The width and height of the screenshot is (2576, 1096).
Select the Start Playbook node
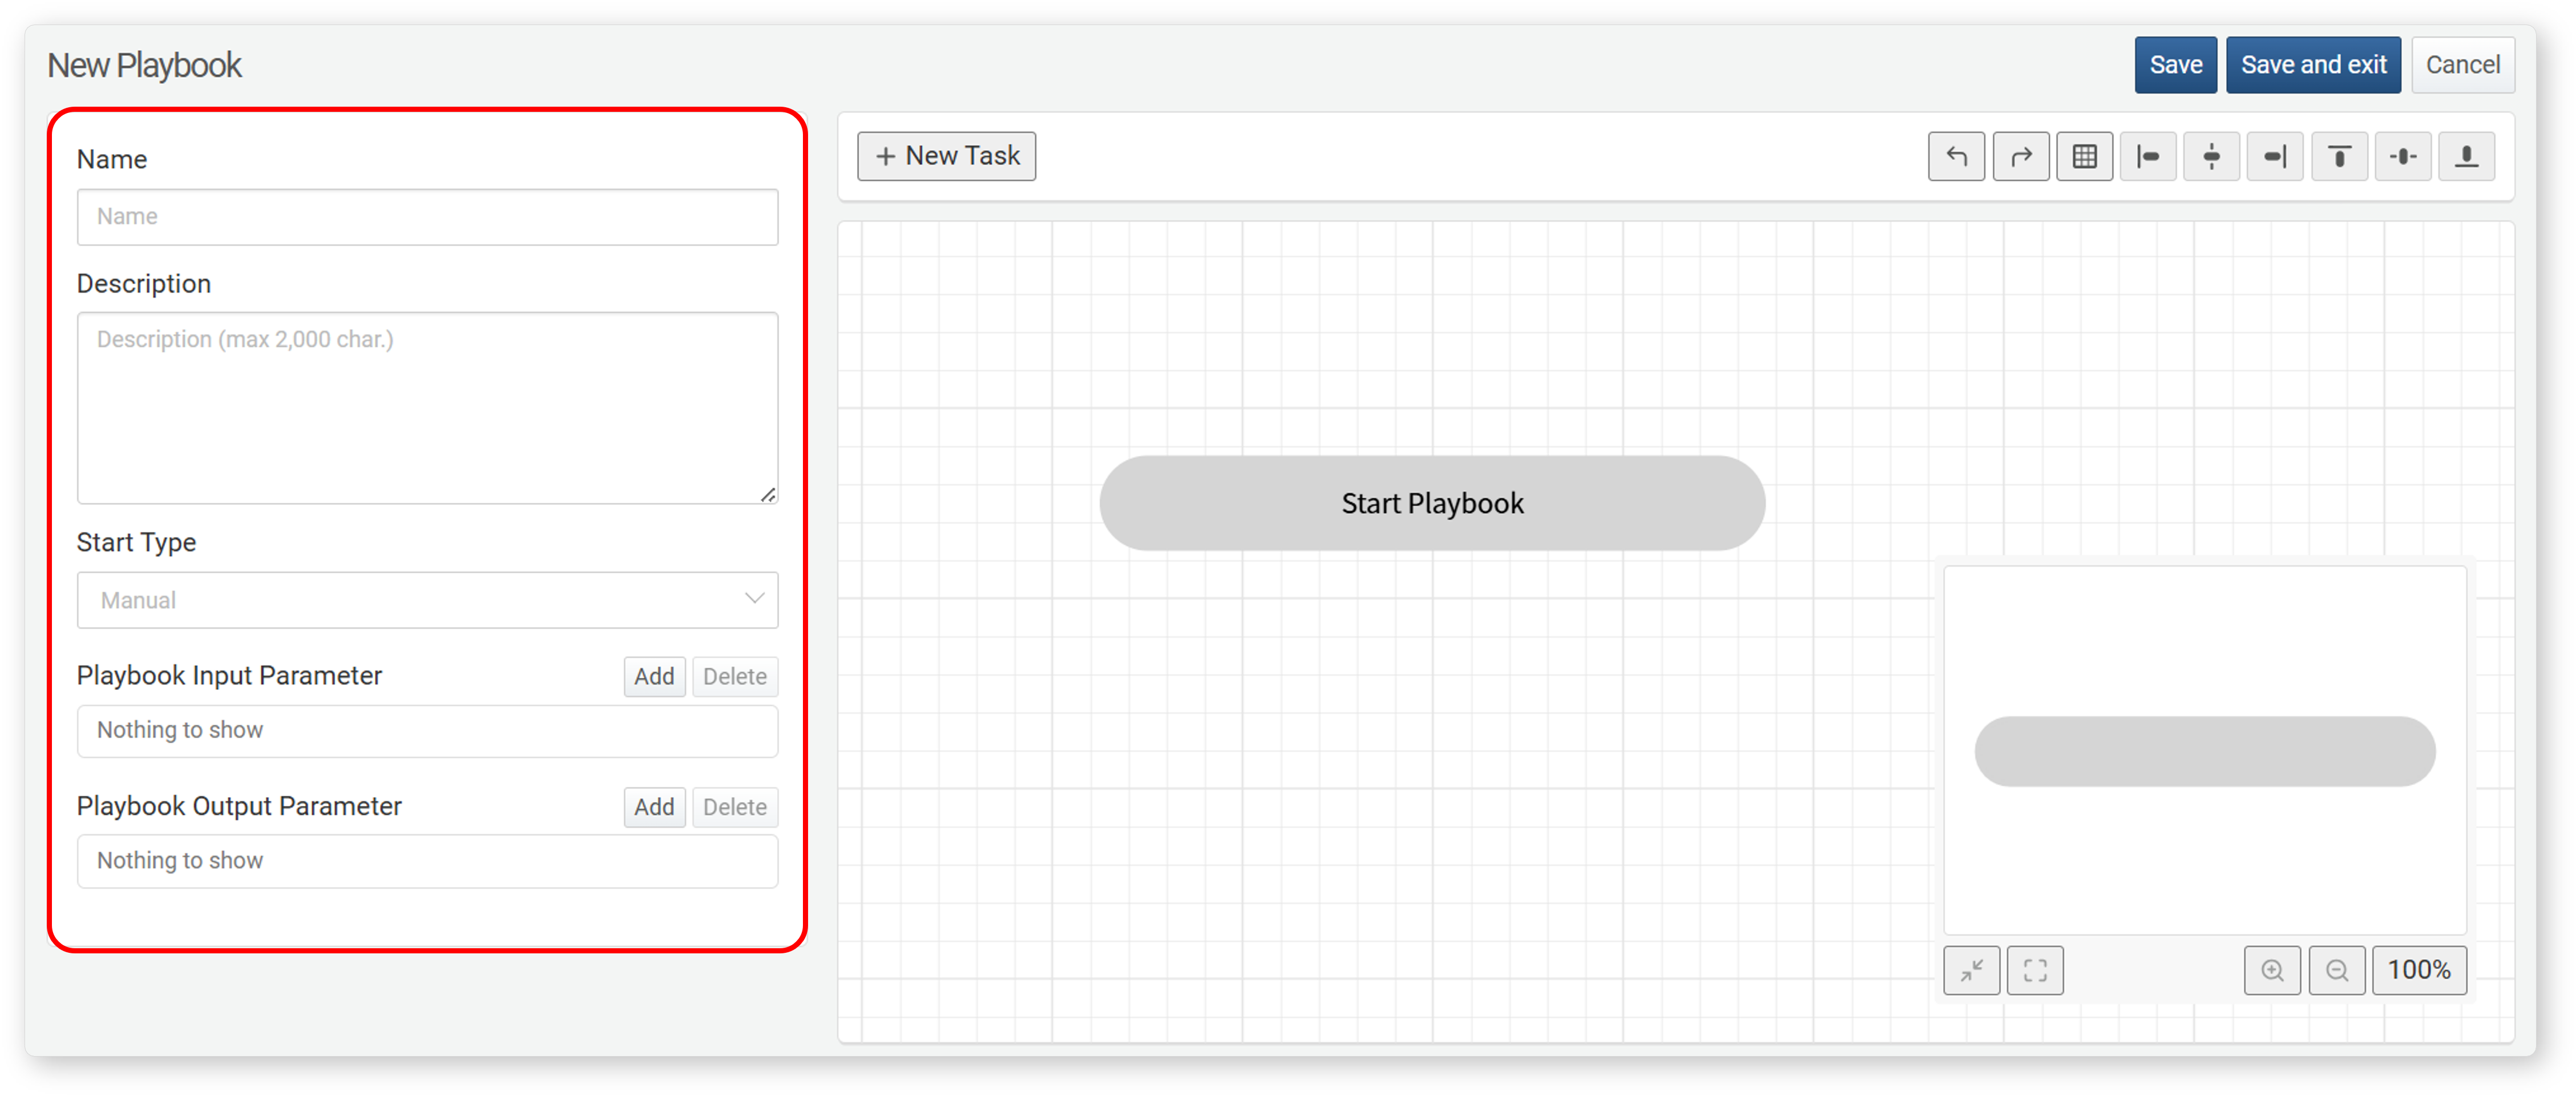1432,503
